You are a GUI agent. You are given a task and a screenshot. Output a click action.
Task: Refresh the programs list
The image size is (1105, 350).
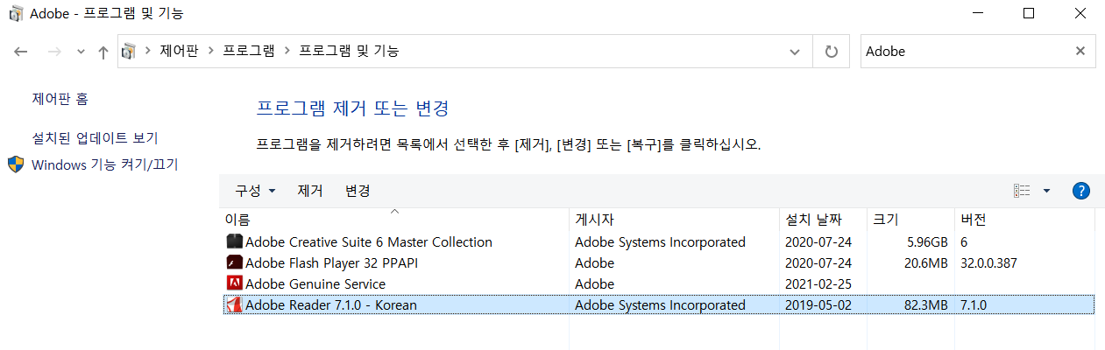[x=831, y=51]
